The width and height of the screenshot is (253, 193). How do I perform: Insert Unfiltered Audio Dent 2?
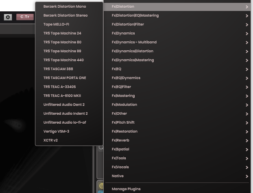[69, 105]
